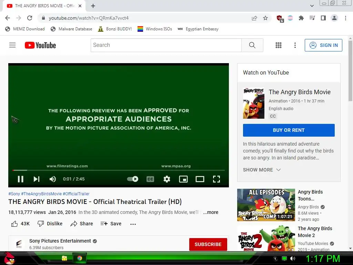Open Malware Database bookmark

coord(71,29)
